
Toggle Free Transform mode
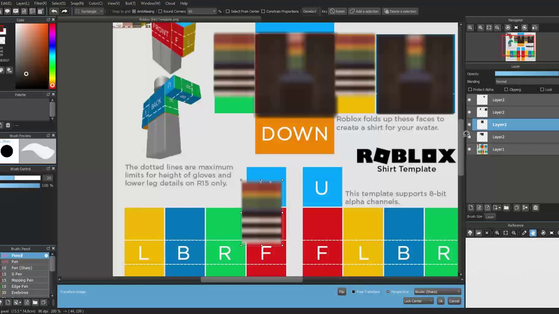pos(353,292)
